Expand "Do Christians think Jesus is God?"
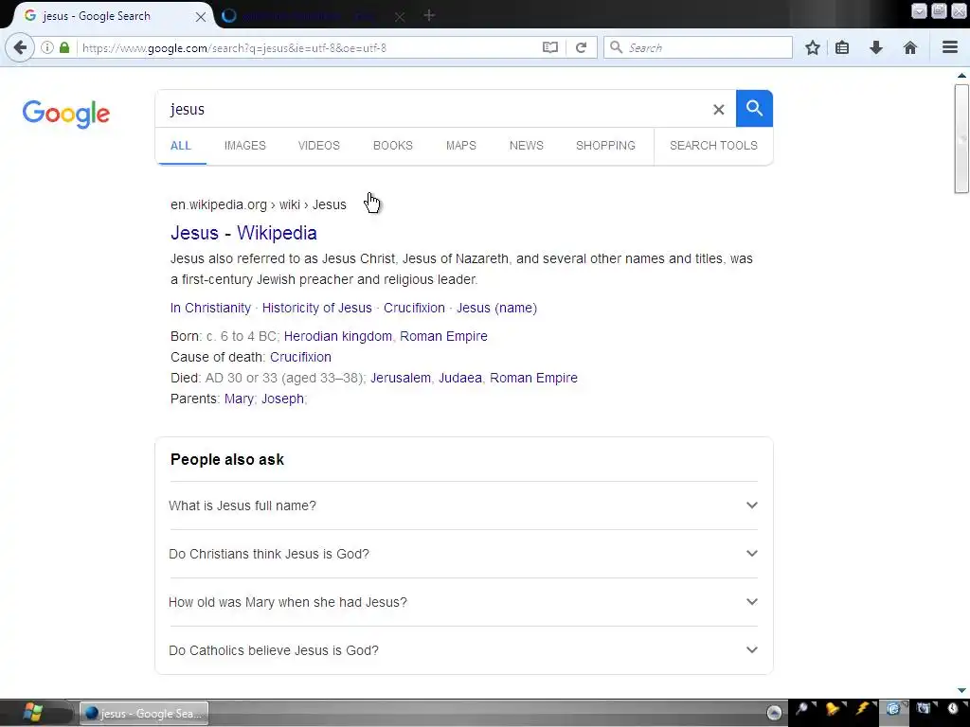This screenshot has height=727, width=970. click(463, 554)
